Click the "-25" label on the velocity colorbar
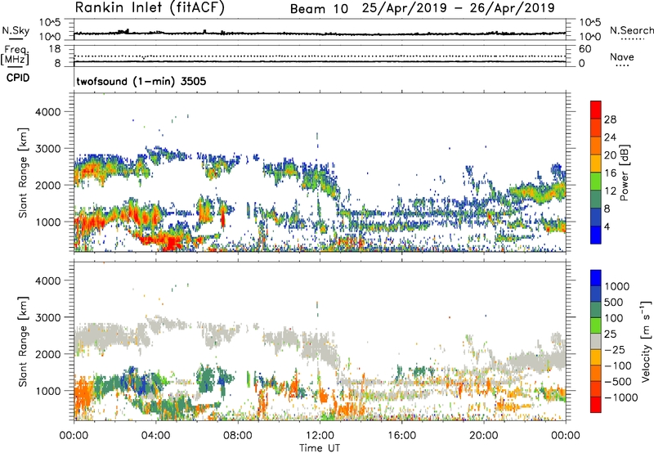654x453 pixels. tap(615, 350)
